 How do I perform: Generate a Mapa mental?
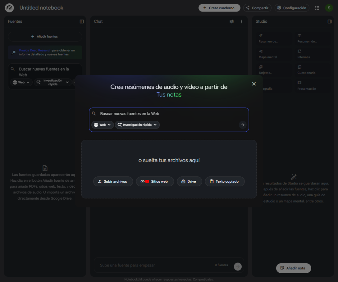(273, 54)
